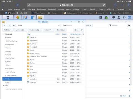Click sort icon in background window

[x=129, y=26]
